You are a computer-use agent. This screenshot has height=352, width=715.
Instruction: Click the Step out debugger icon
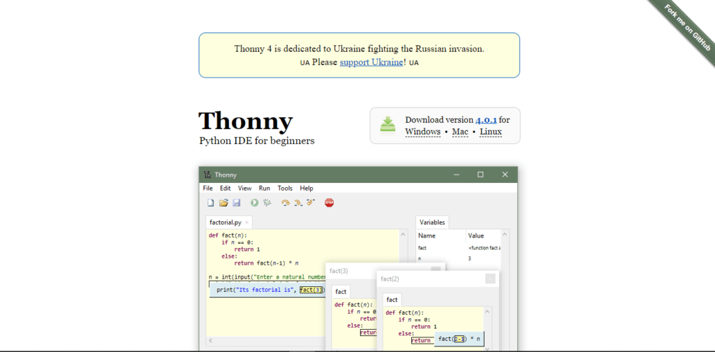(x=311, y=203)
